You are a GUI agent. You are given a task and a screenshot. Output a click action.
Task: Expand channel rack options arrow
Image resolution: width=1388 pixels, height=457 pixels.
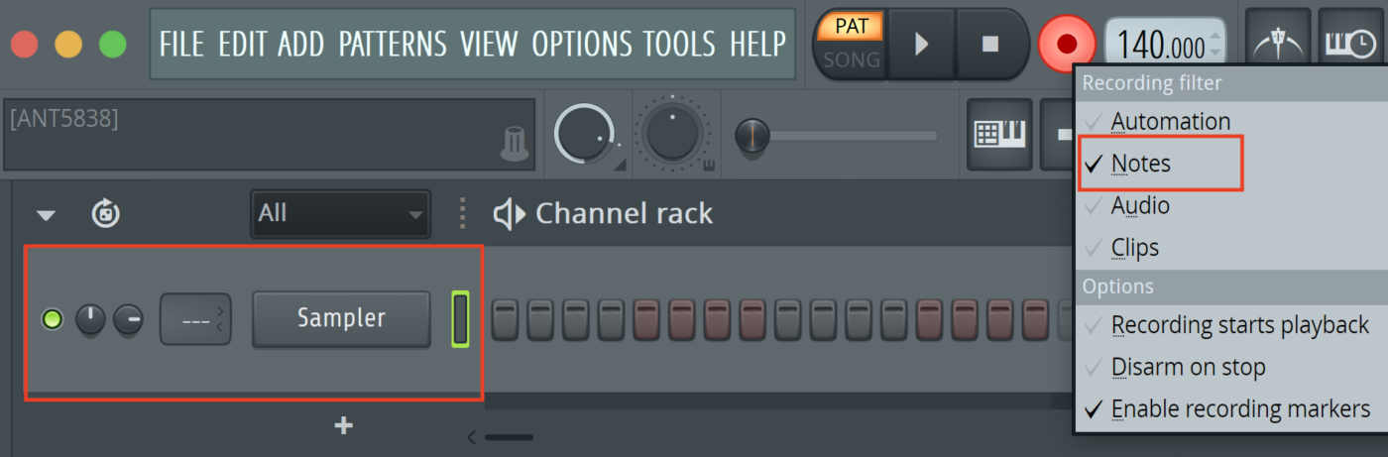click(x=47, y=214)
